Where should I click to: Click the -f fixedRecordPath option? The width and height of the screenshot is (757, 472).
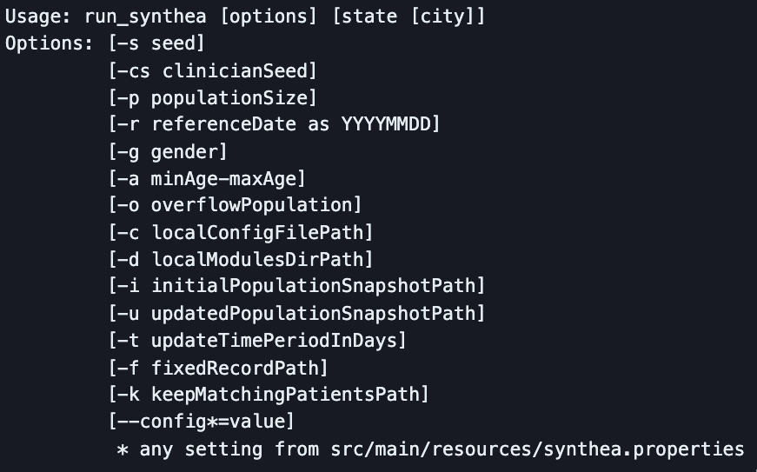pos(218,369)
